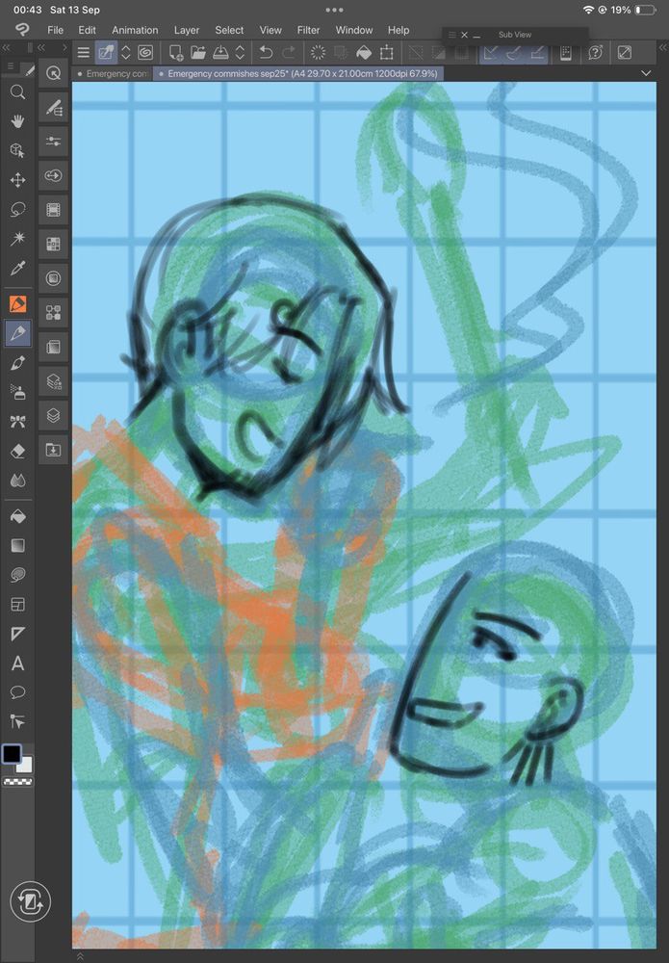Open the Edit menu
Viewport: 669px width, 963px height.
coord(88,30)
